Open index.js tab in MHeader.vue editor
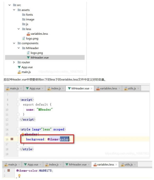 56,88
